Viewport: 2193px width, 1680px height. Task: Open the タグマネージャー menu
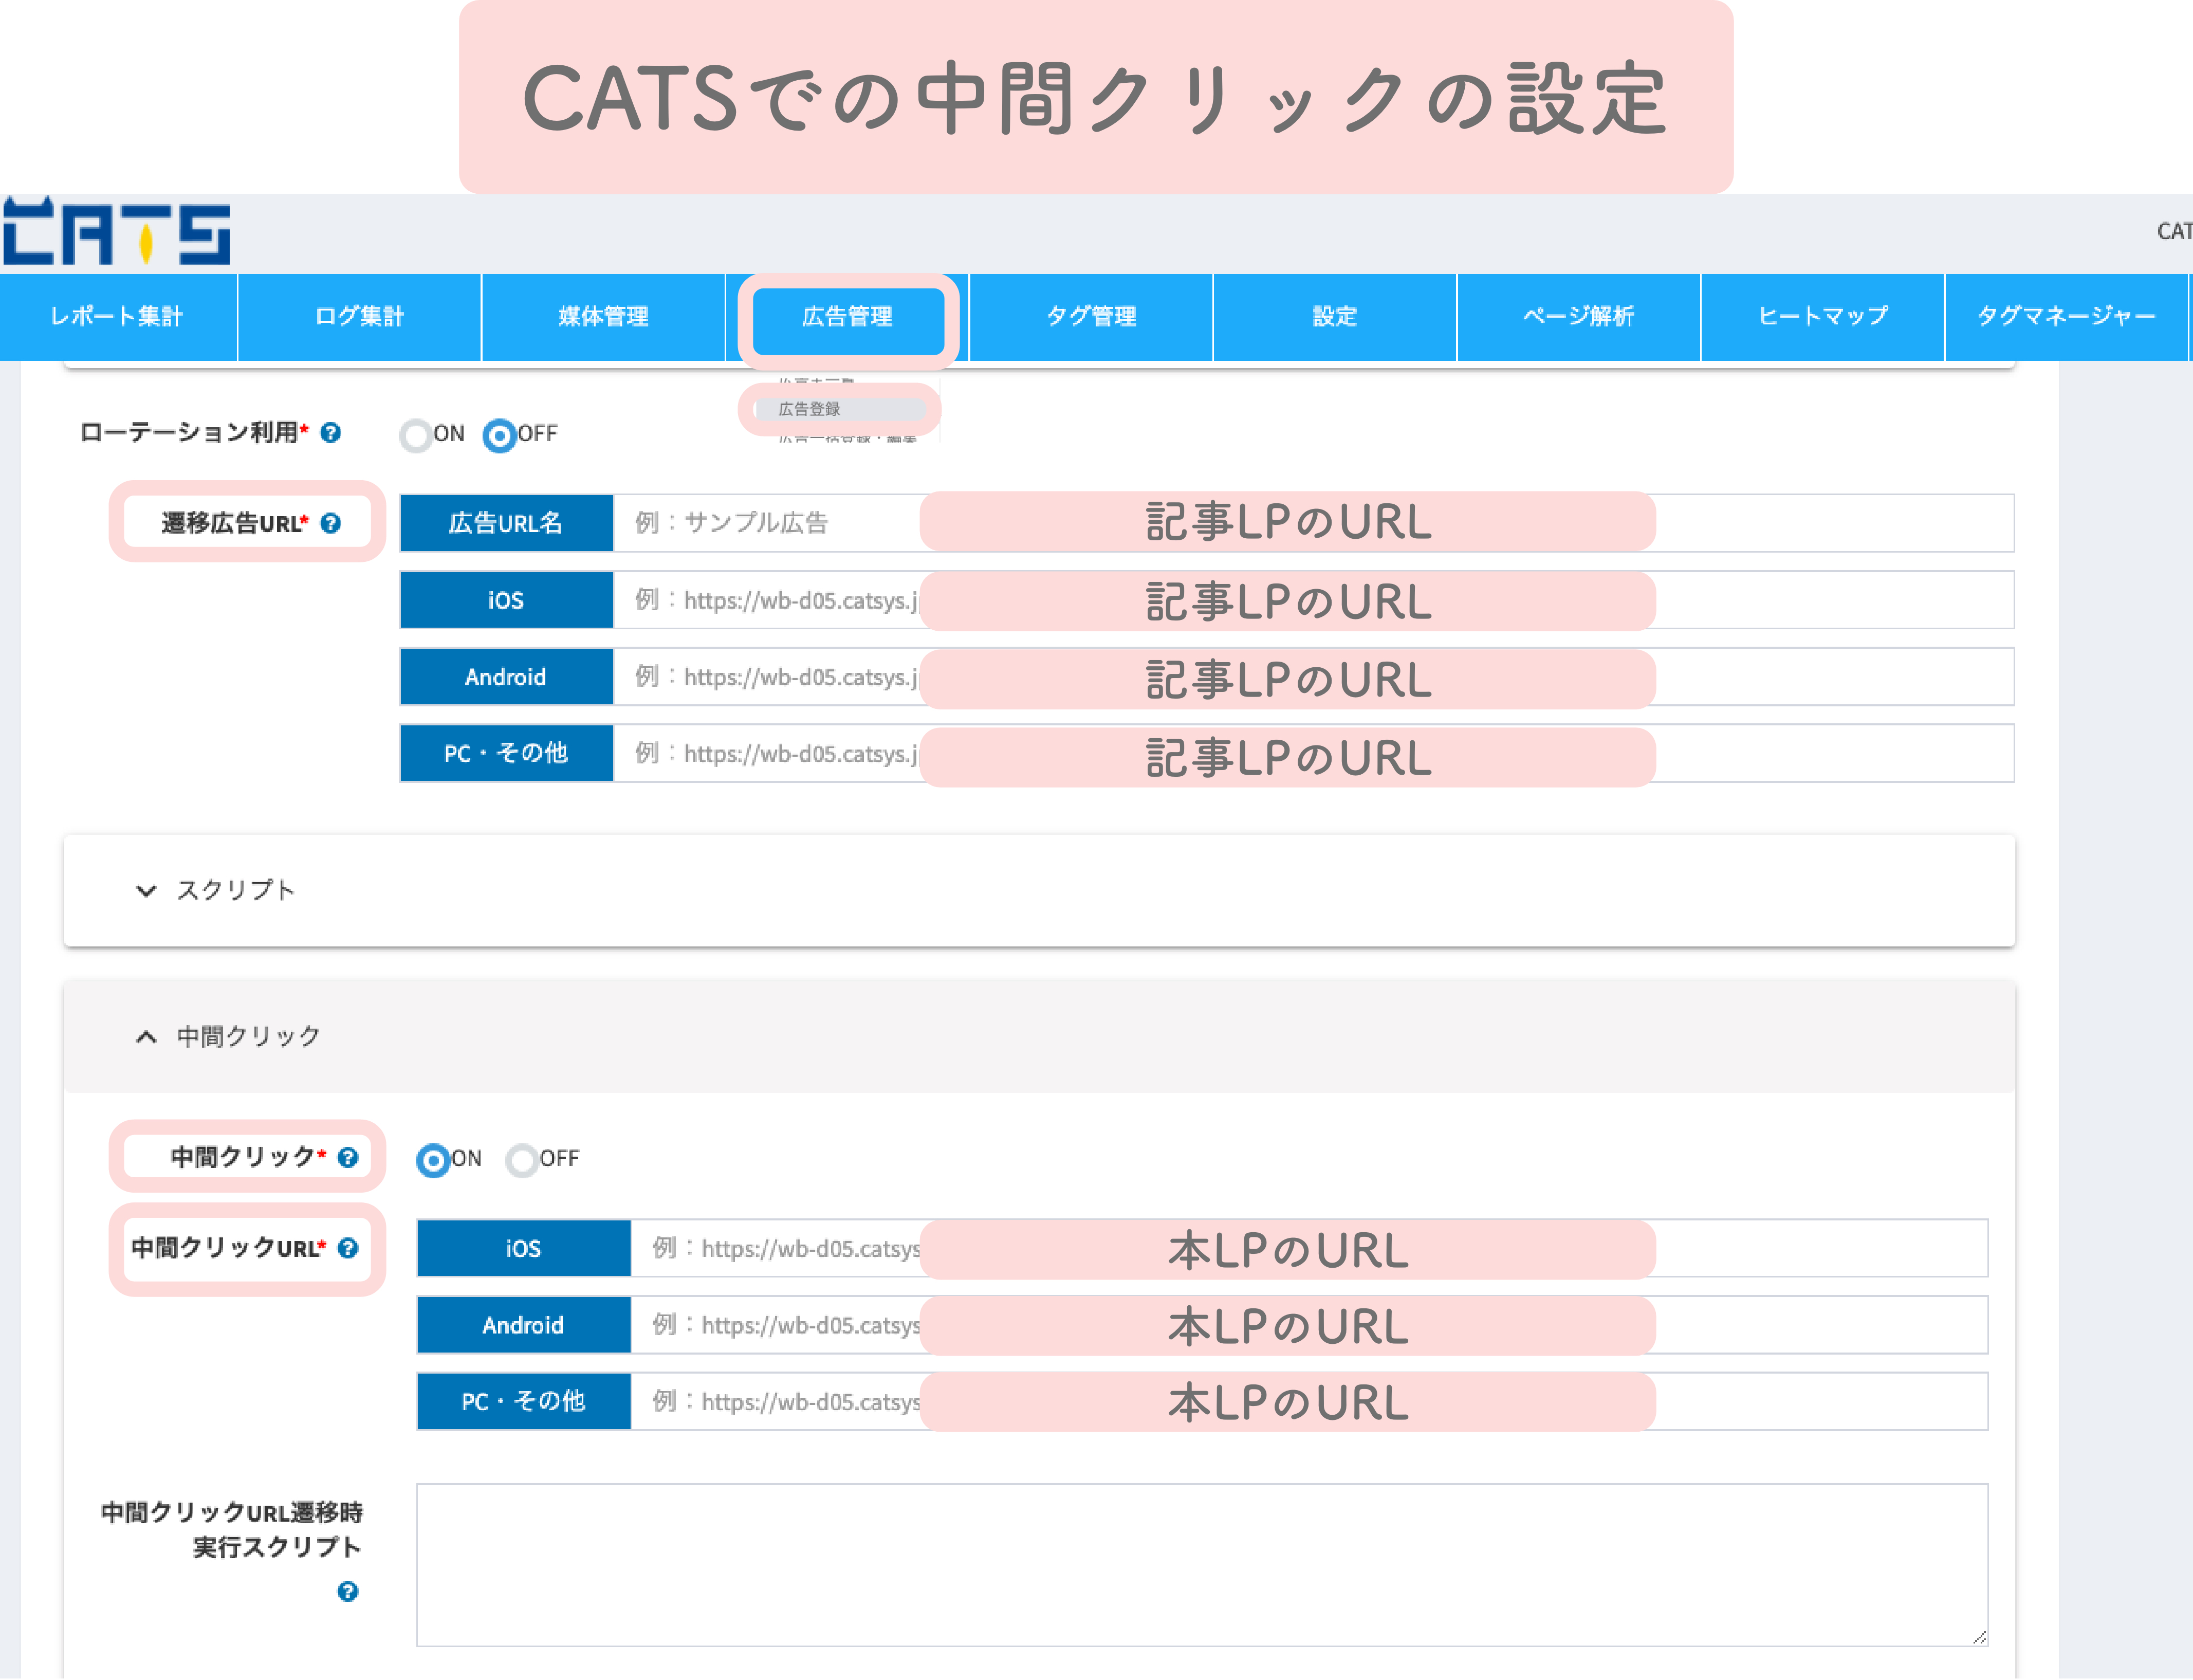[x=2067, y=317]
